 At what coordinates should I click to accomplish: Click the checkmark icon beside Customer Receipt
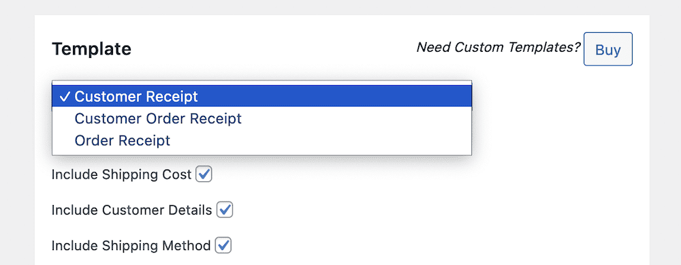coord(65,97)
